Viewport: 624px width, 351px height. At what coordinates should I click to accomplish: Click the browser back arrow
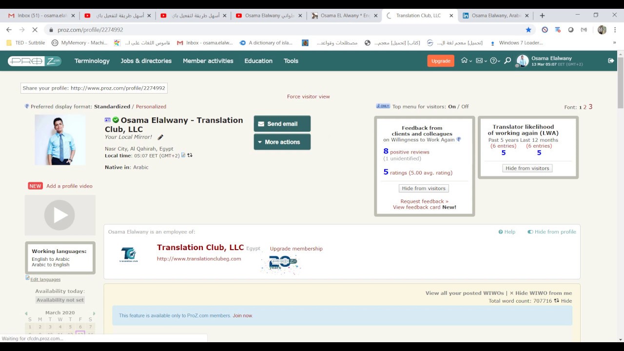point(9,30)
